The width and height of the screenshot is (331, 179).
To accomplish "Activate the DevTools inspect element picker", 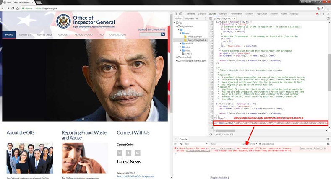I will [x=176, y=14].
